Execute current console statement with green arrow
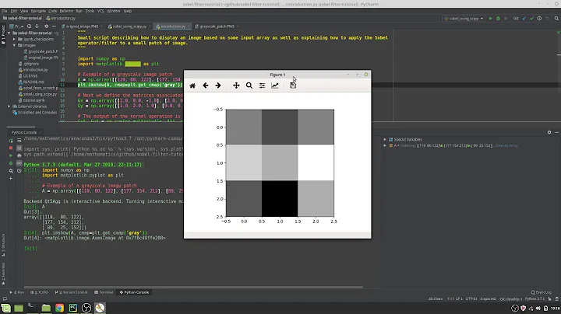 coord(11,155)
